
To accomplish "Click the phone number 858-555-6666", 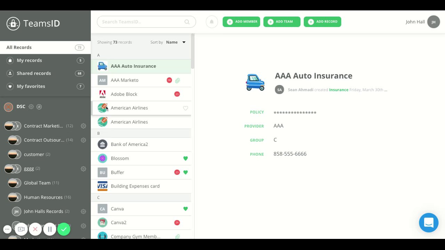I will pos(290,154).
